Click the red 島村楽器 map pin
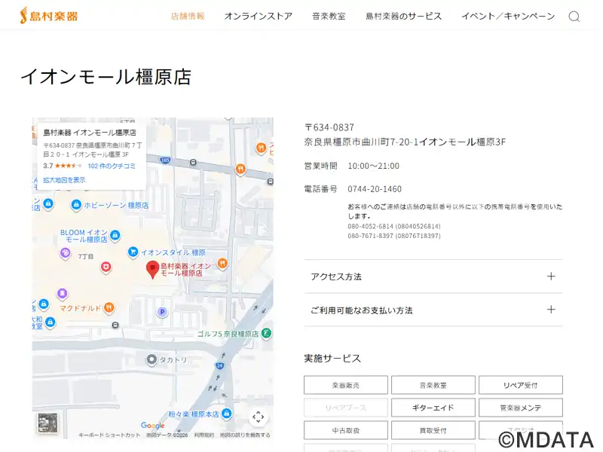This screenshot has width=603, height=452. (x=152, y=269)
